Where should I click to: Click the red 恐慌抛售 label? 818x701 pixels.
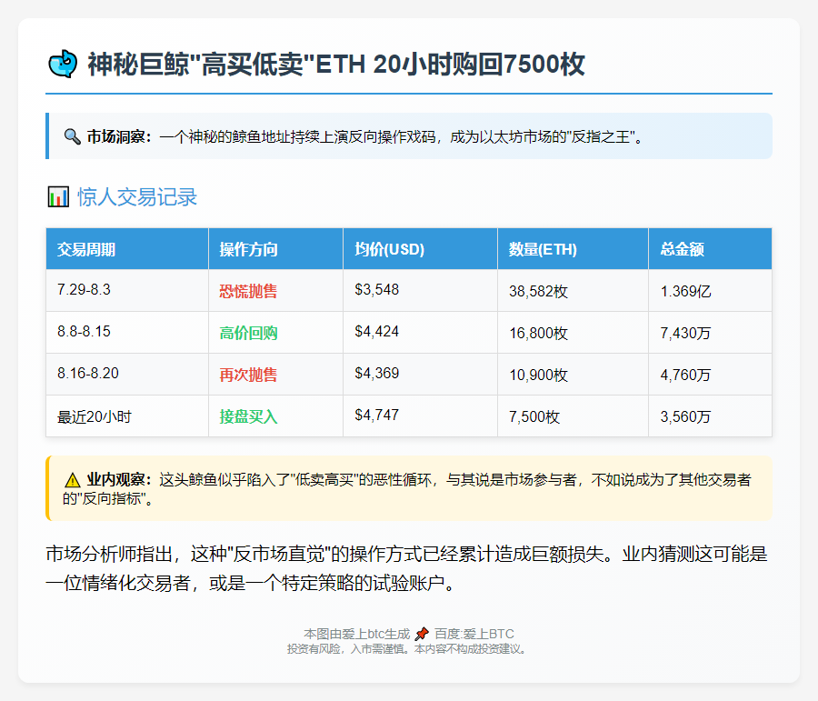(x=249, y=292)
